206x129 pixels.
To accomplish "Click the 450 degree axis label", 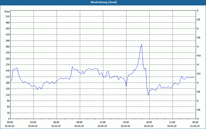I will 8,29.
